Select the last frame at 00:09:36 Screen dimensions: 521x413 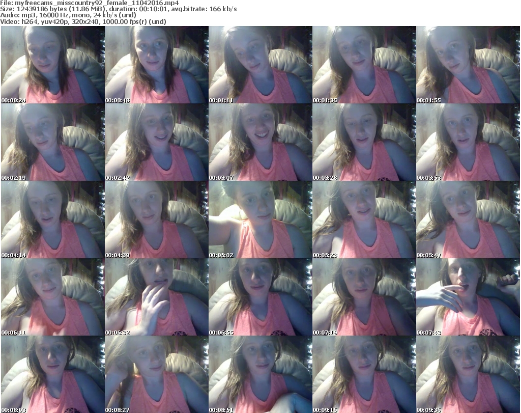[468, 374]
